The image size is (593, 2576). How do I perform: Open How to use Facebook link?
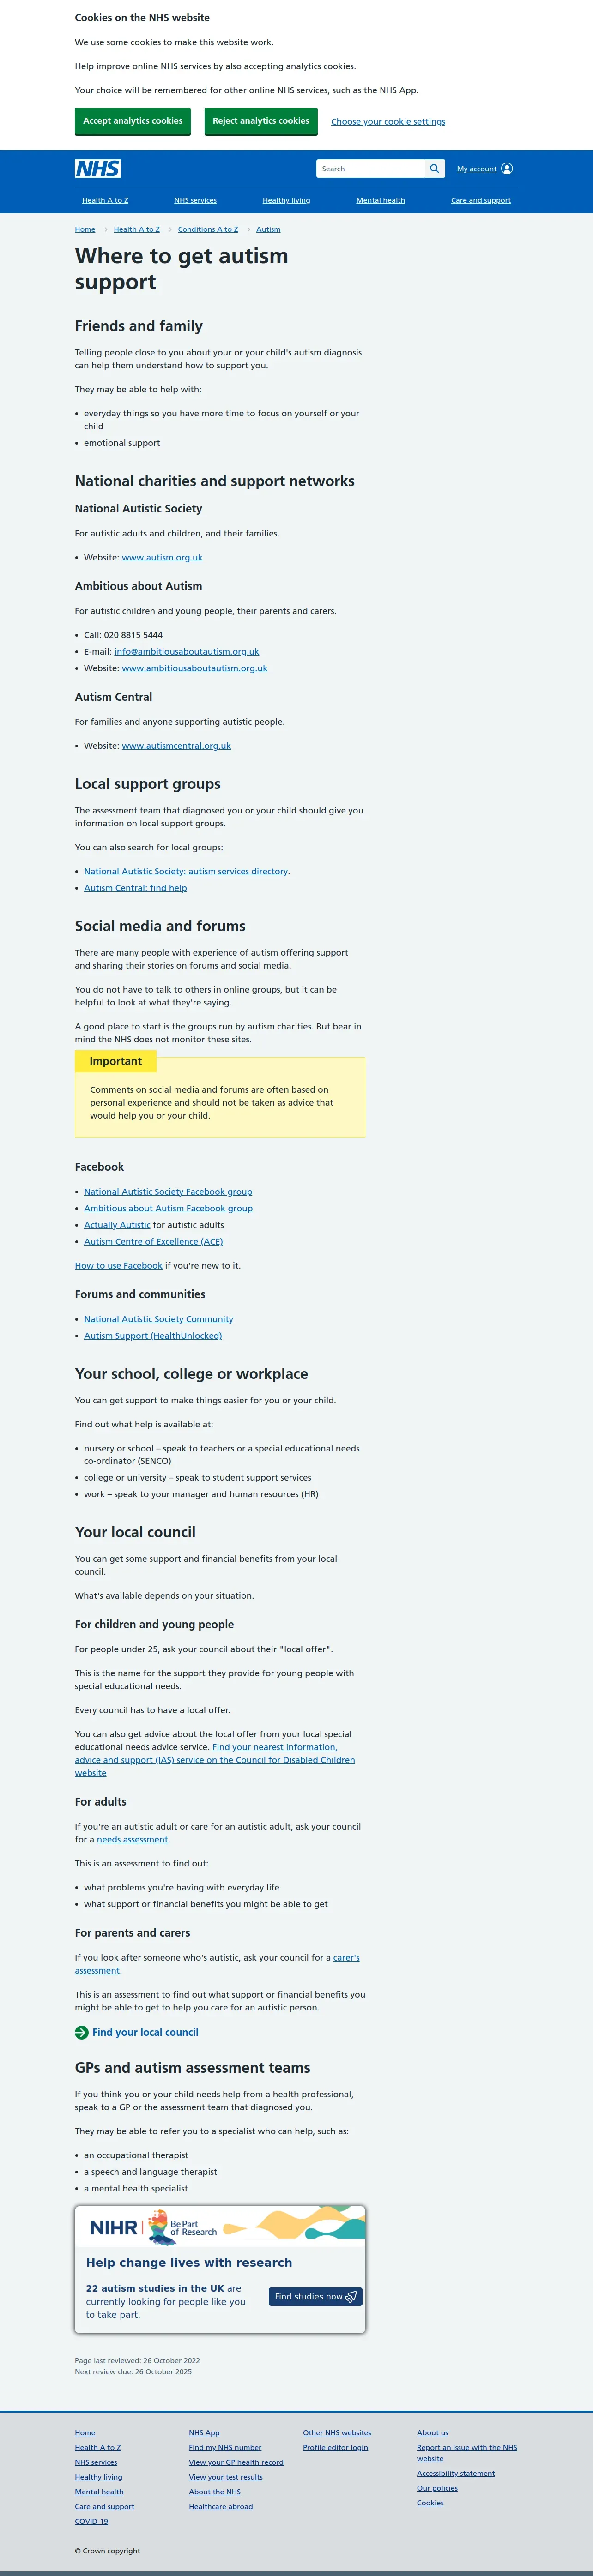tap(118, 1266)
